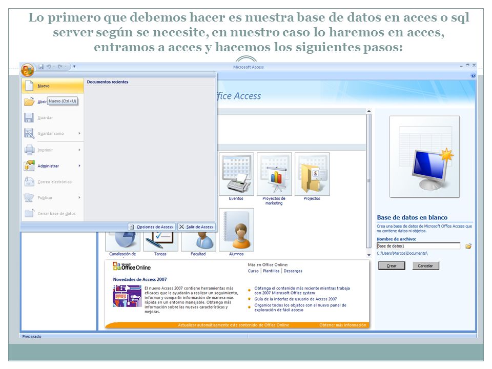Select the Proyectos folder template

point(312,174)
